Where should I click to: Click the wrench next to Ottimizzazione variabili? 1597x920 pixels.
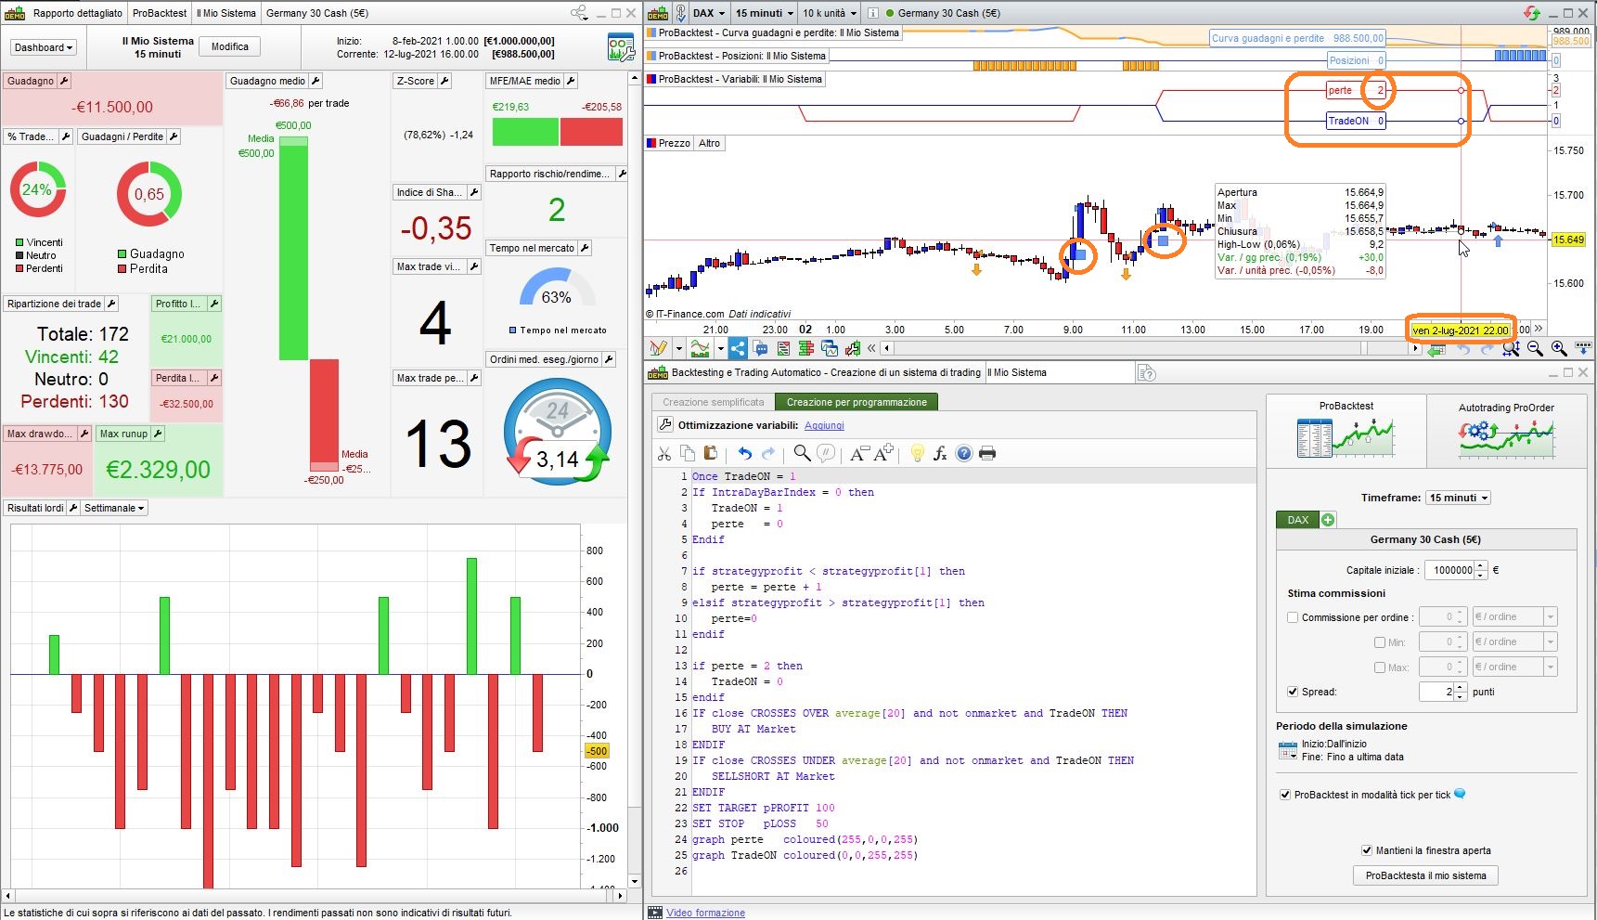[x=664, y=424]
